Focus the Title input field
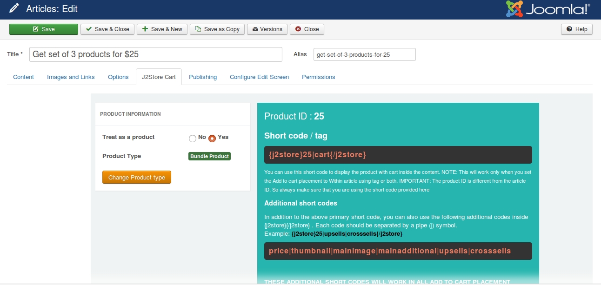Screen dimensions: 601x285 click(x=156, y=54)
